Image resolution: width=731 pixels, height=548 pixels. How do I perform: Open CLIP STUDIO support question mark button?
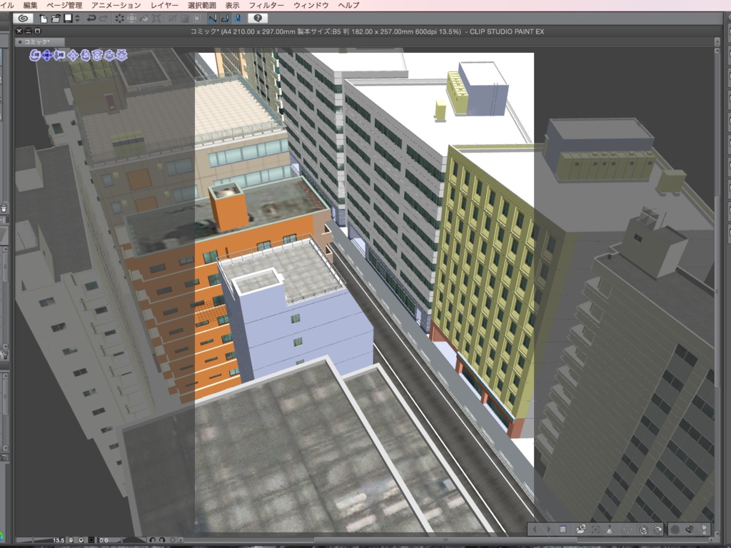point(258,18)
